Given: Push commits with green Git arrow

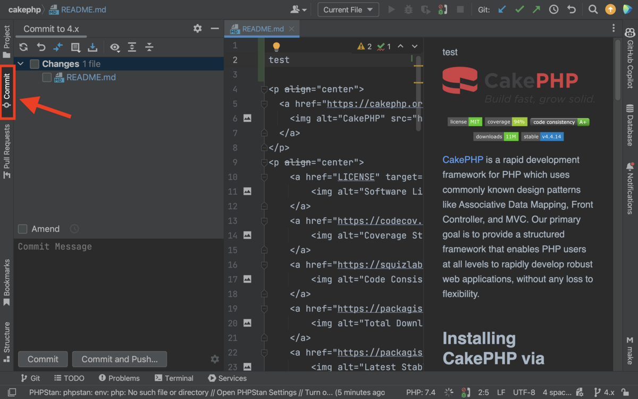Looking at the screenshot, I should point(536,10).
